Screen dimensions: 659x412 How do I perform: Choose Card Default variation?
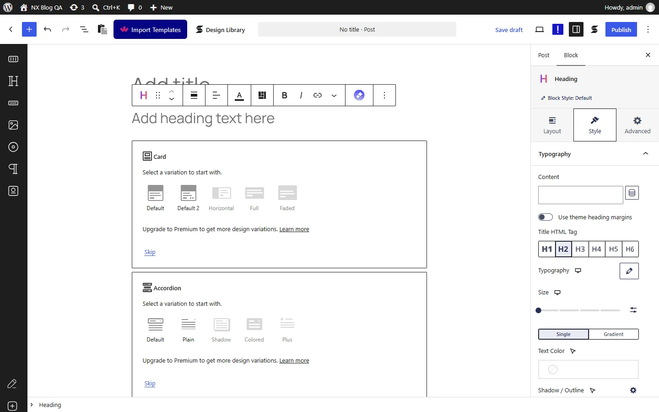(156, 198)
